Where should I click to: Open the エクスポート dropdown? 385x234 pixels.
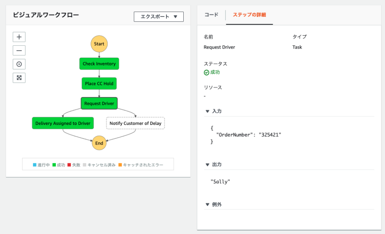(159, 17)
